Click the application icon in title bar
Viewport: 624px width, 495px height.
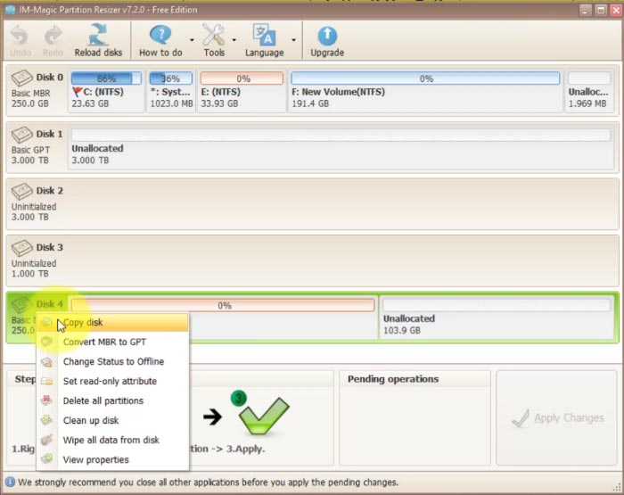tap(11, 10)
